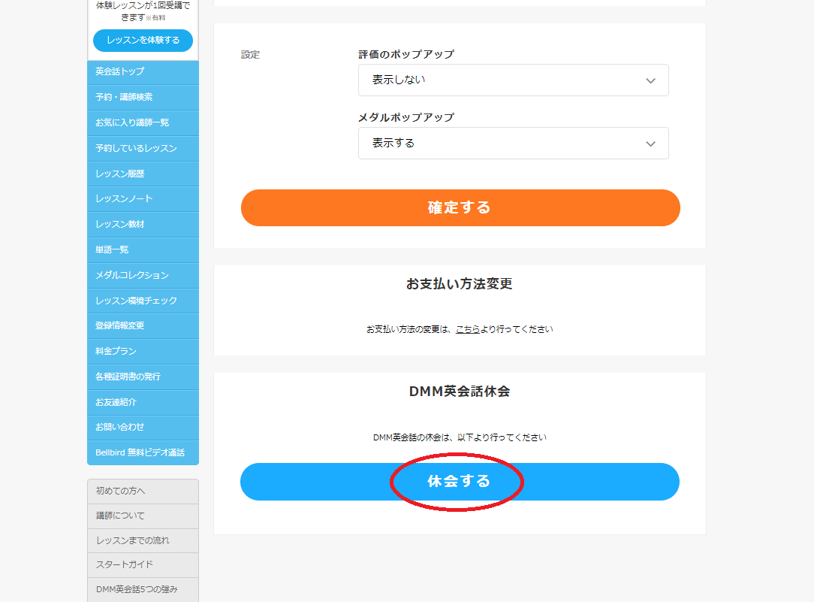The height and width of the screenshot is (602, 814).
Task: Select スタートガイド from lower menu
Action: 142,565
